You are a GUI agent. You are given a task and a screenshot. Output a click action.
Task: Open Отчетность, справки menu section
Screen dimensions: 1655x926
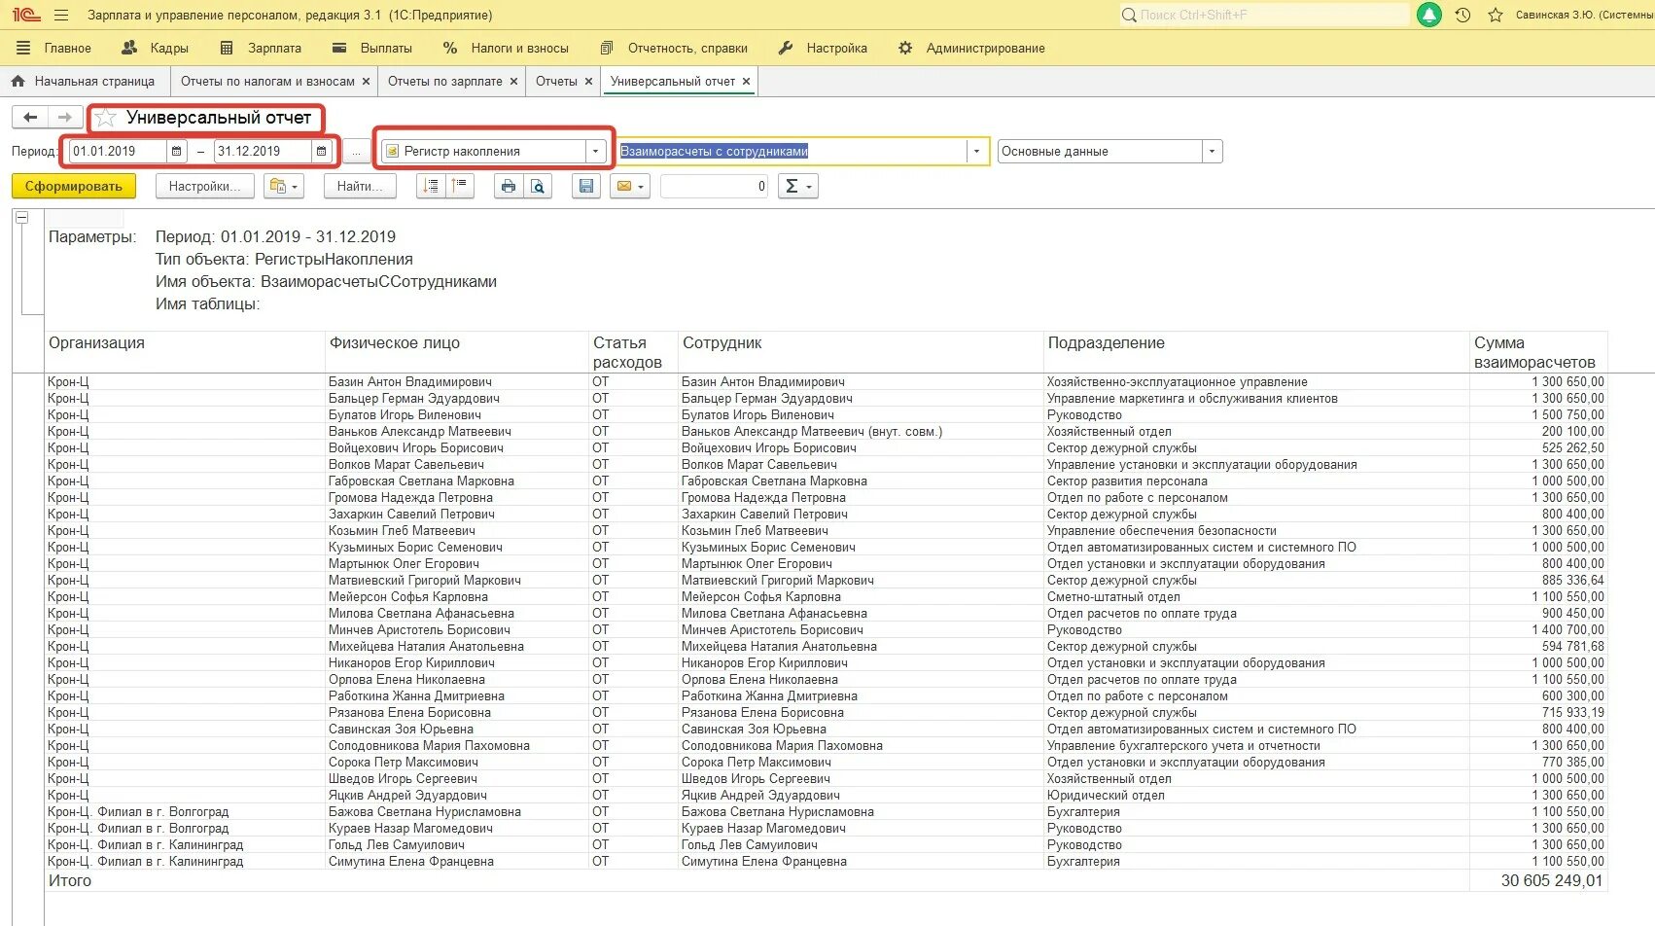[x=674, y=48]
